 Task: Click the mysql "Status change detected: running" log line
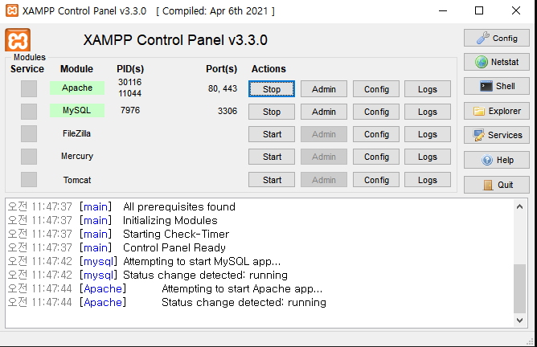[x=205, y=276]
